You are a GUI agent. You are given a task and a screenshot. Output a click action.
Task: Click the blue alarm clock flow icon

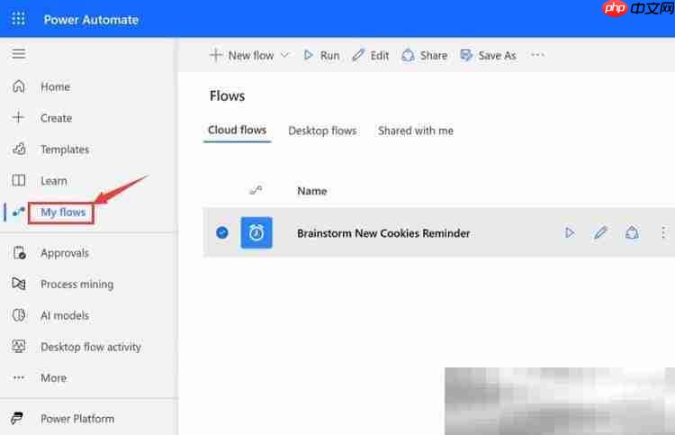point(256,232)
